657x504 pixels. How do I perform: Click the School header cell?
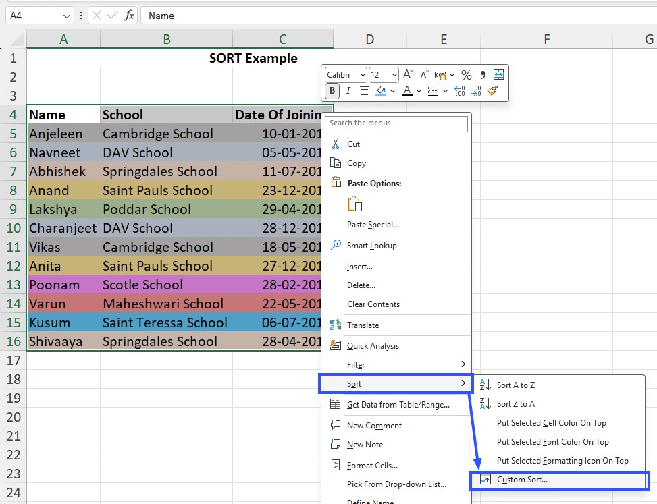pyautogui.click(x=166, y=115)
